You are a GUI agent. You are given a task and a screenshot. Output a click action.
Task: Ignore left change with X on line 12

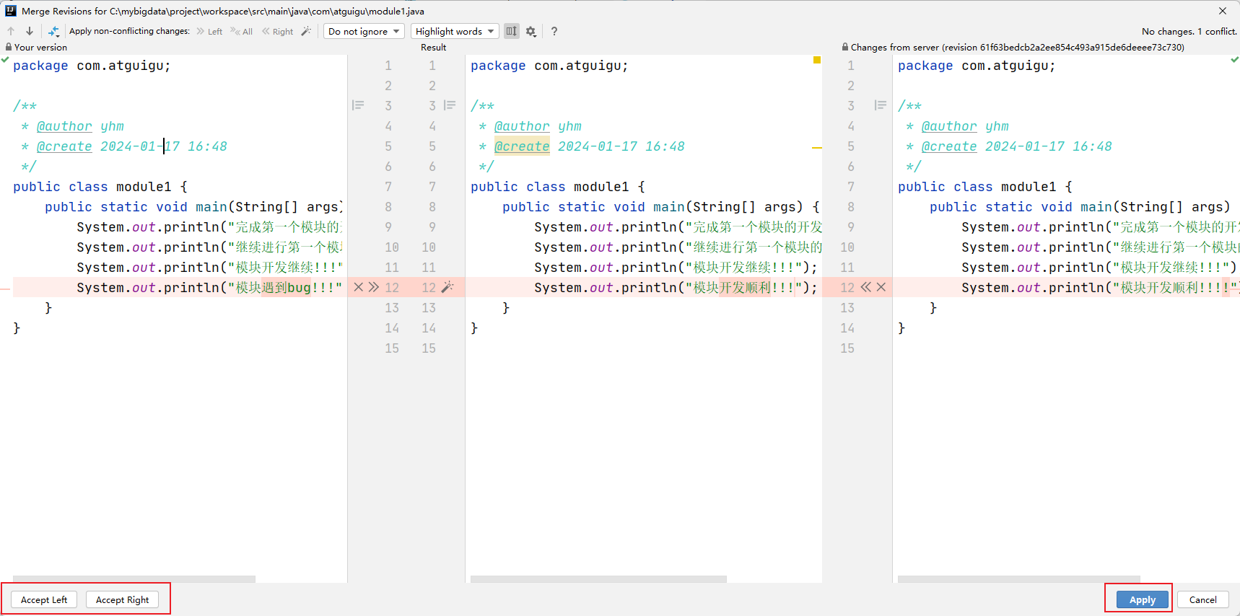pos(358,287)
